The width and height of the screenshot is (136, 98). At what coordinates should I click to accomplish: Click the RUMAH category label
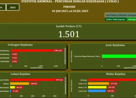(x=6, y=84)
